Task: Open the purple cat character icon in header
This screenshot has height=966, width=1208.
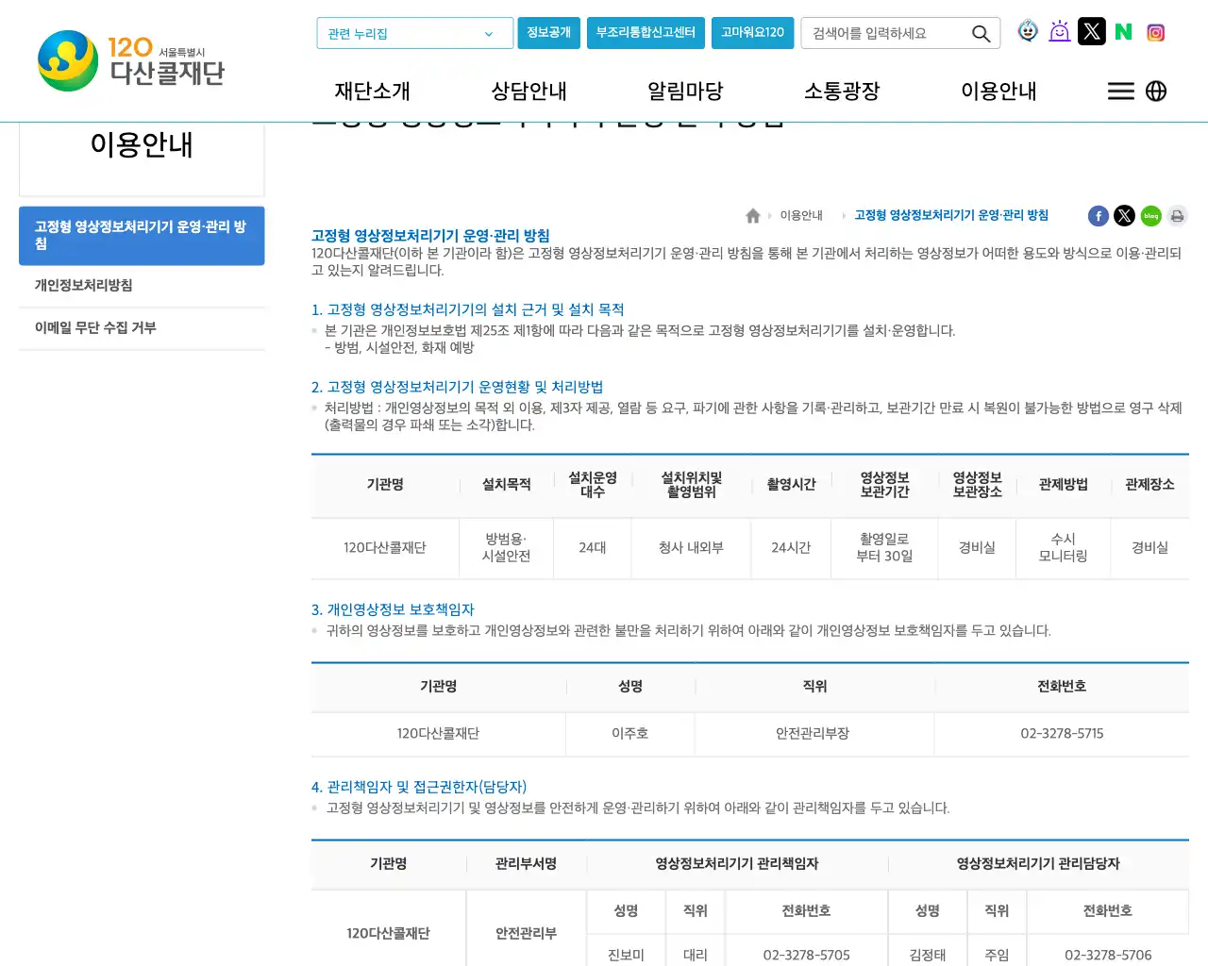Action: 1060,31
